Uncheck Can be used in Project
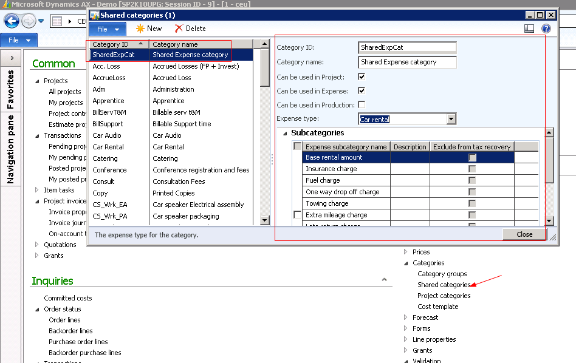 coord(362,77)
